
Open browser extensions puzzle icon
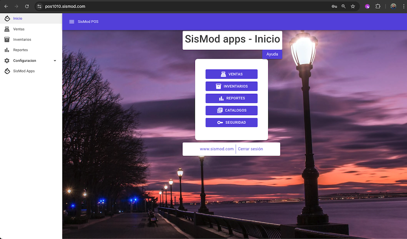point(378,7)
